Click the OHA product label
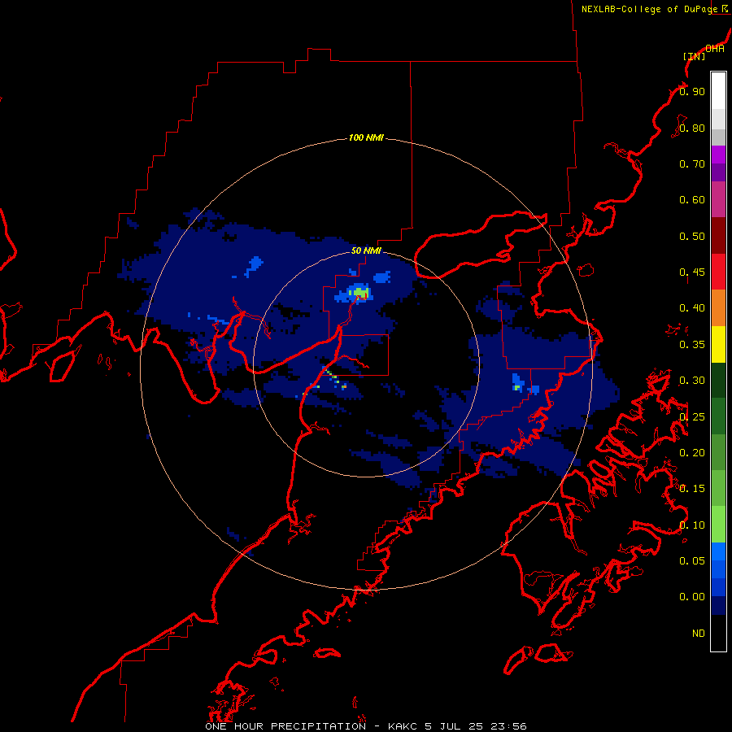732x732 pixels. coord(715,49)
